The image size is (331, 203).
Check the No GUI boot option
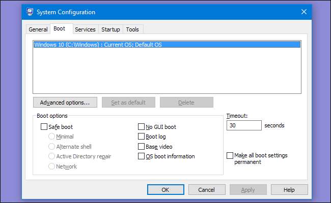(142, 127)
